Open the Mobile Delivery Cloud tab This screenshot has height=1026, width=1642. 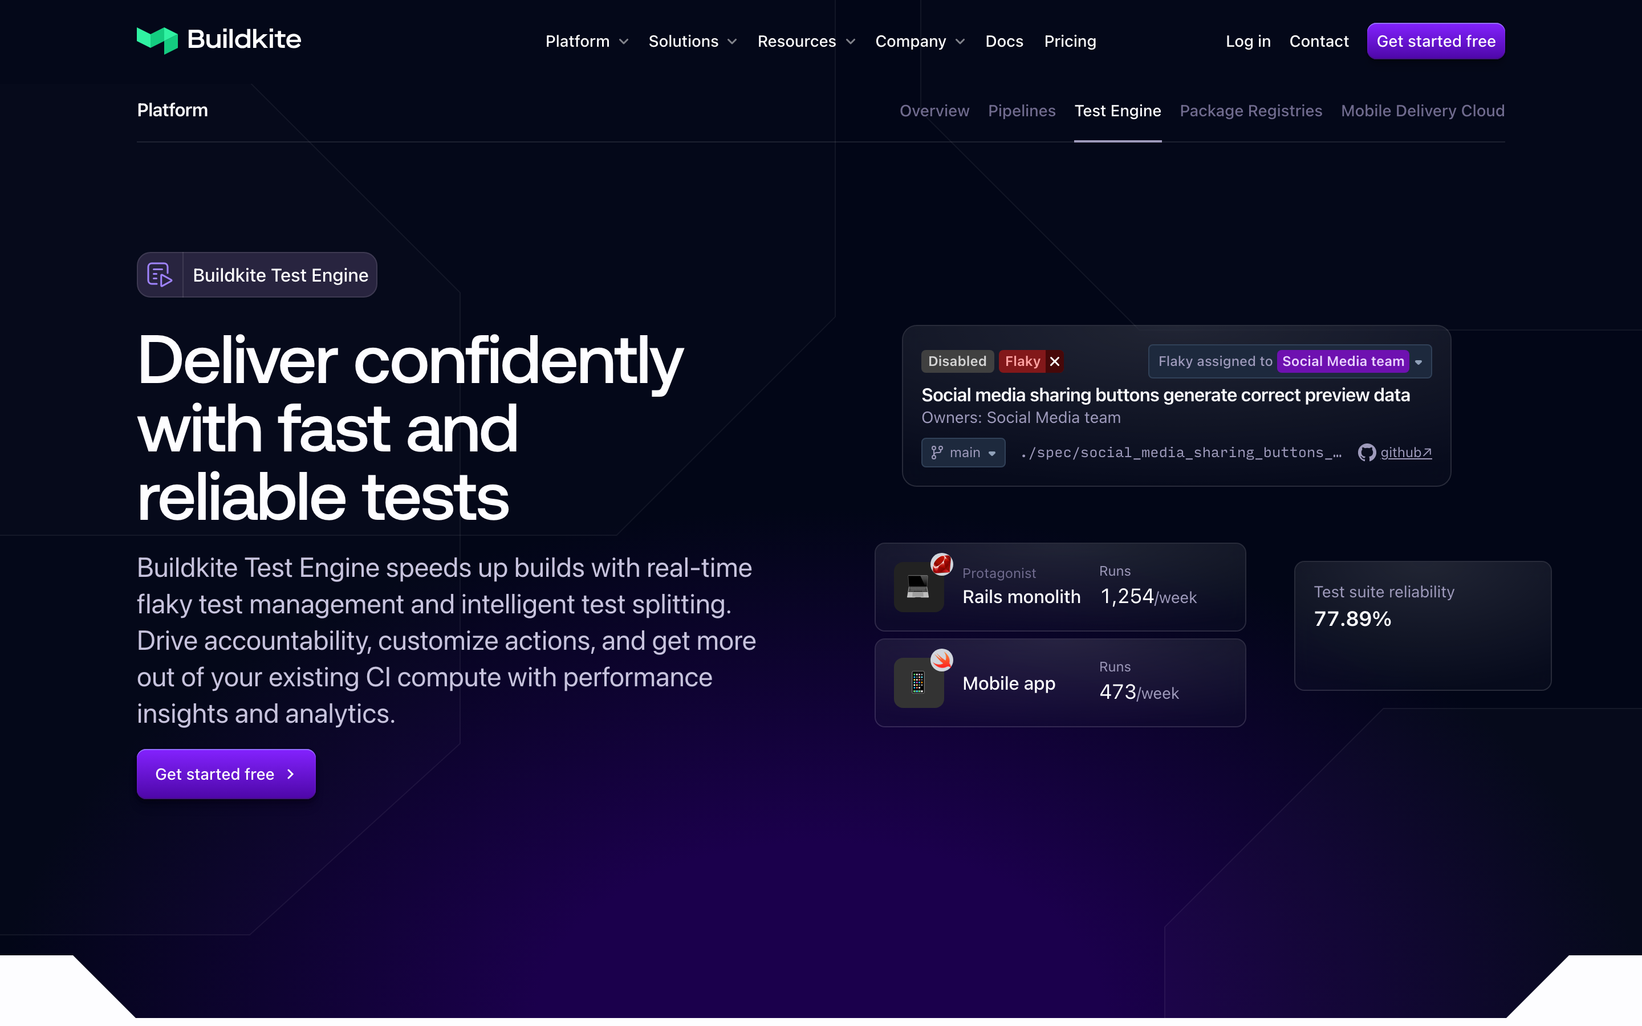[1423, 111]
